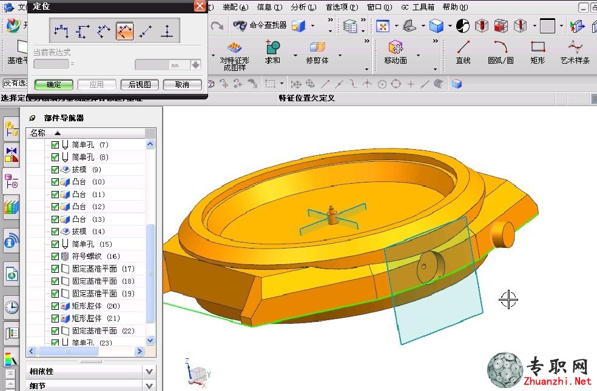Select the Horizontal positioning method icon
This screenshot has height=391, width=597.
pos(61,32)
